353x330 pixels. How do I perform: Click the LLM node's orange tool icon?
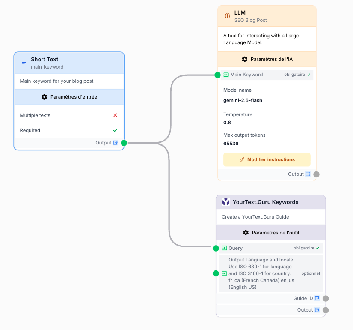click(227, 15)
